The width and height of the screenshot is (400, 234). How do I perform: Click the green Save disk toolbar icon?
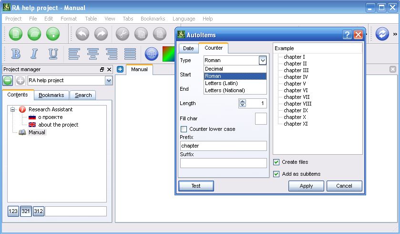(x=53, y=34)
